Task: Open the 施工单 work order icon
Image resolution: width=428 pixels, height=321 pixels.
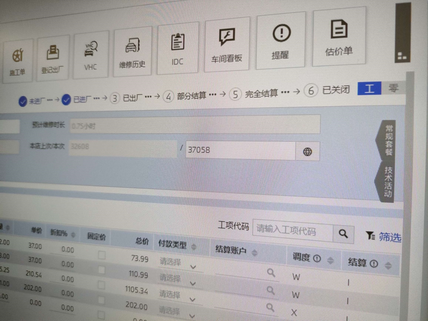Action: 17,61
